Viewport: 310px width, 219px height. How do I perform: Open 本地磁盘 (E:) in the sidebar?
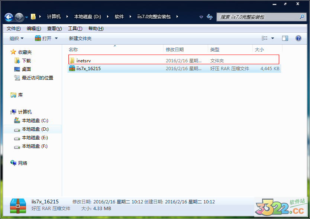coord(35,138)
